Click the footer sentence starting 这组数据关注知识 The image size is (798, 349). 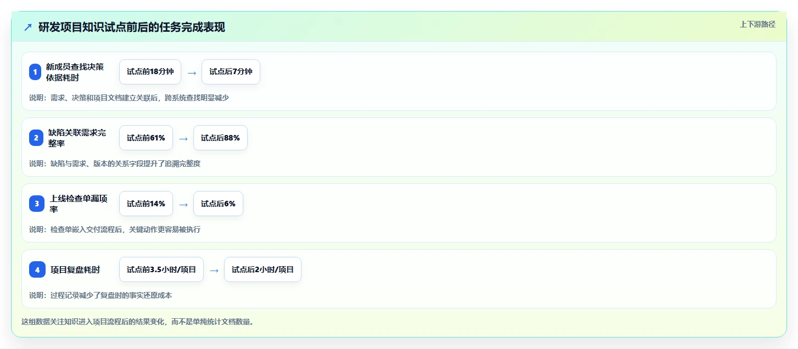[138, 322]
